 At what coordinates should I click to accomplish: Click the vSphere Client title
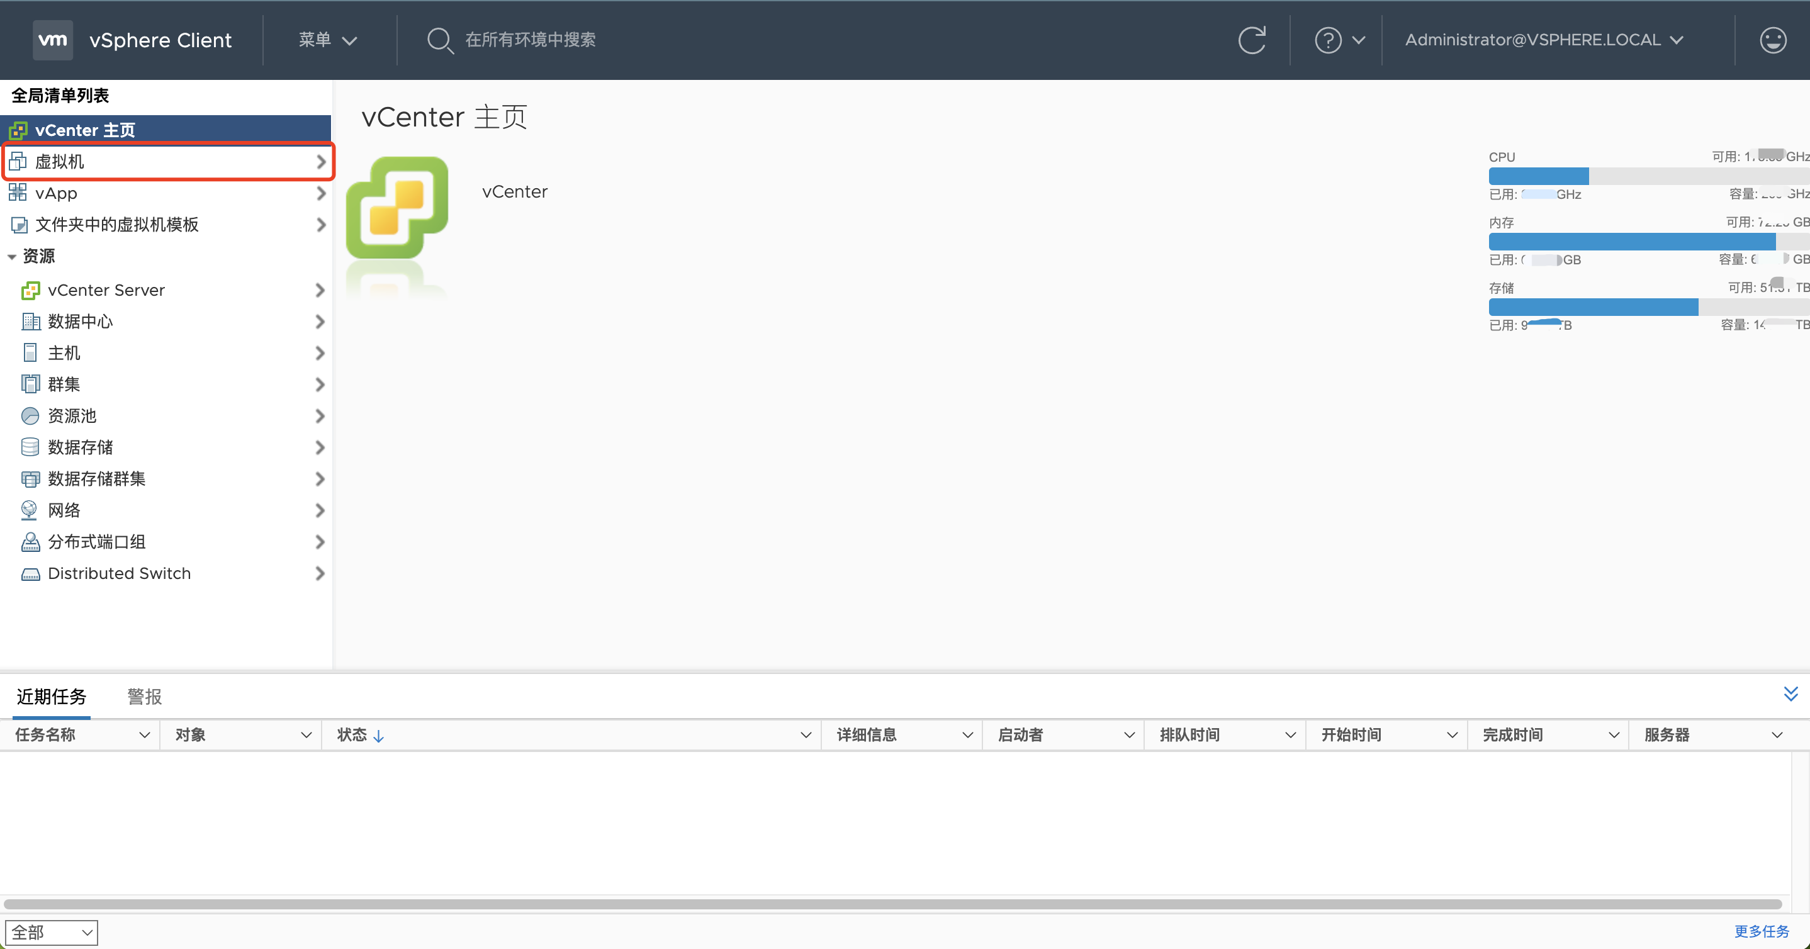tap(160, 40)
